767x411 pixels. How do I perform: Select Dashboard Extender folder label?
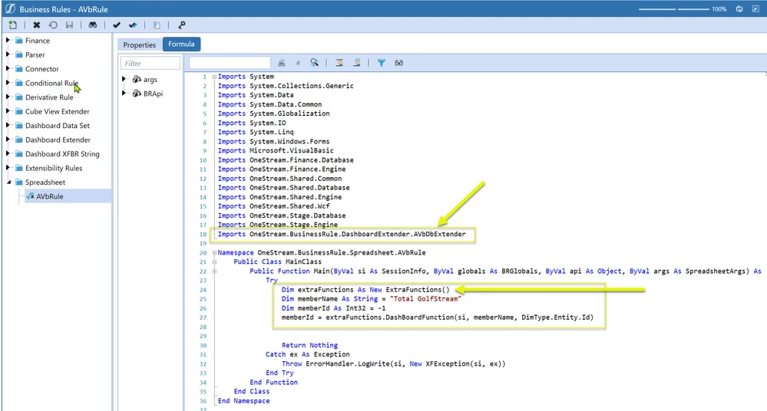tap(58, 140)
